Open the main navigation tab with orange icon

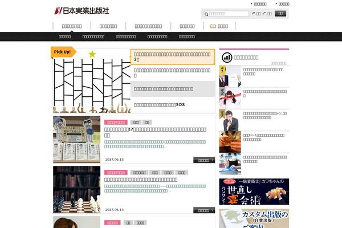[x=219, y=26]
